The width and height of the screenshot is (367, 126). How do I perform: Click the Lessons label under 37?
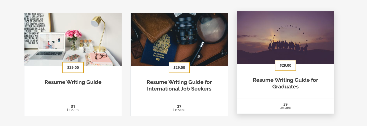point(179,110)
